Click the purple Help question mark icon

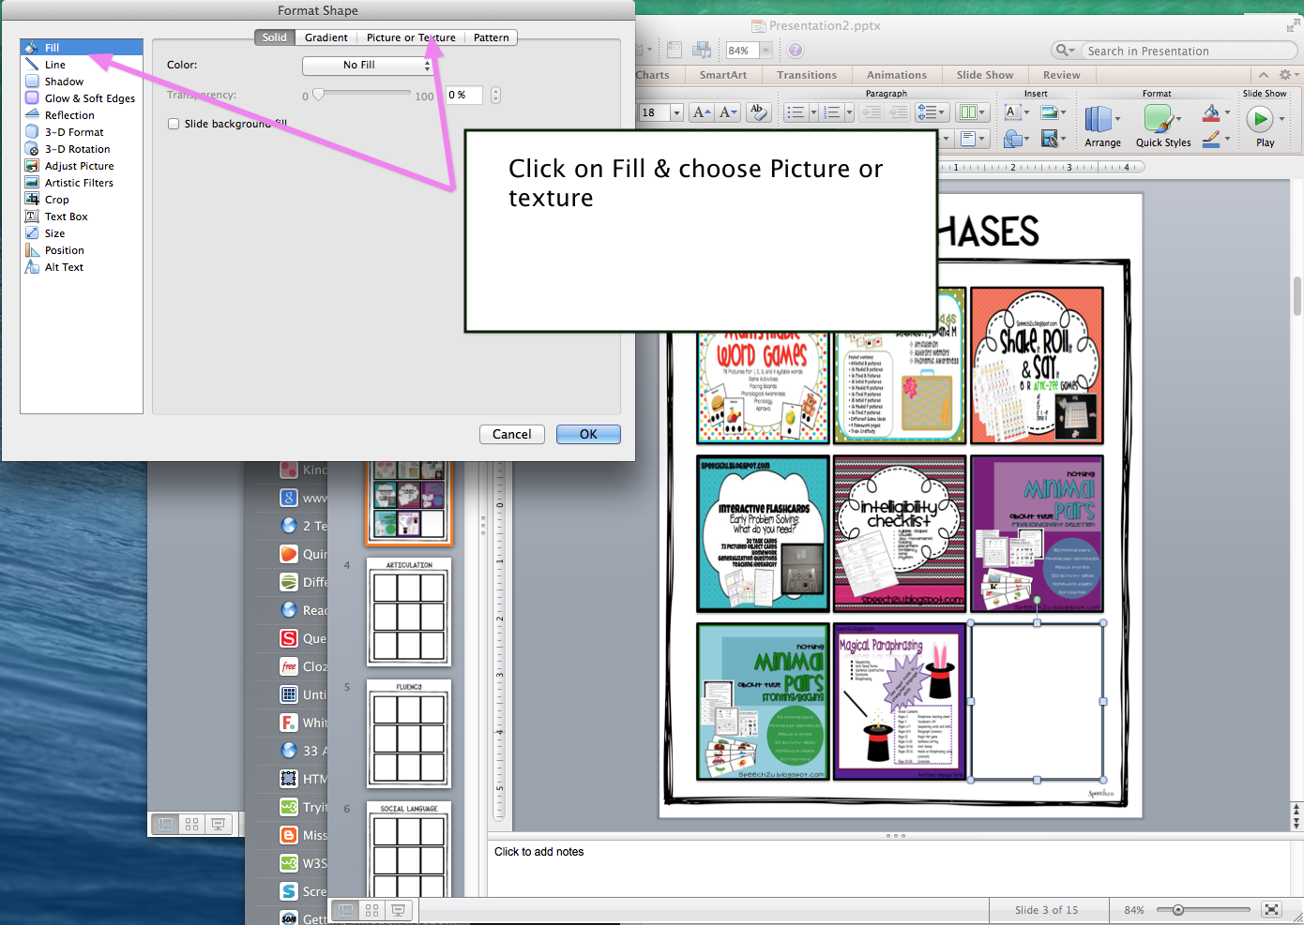[x=795, y=50]
